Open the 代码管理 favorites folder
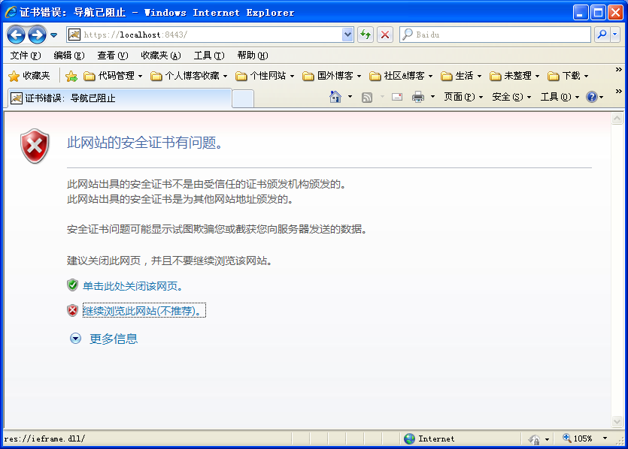 pyautogui.click(x=113, y=76)
